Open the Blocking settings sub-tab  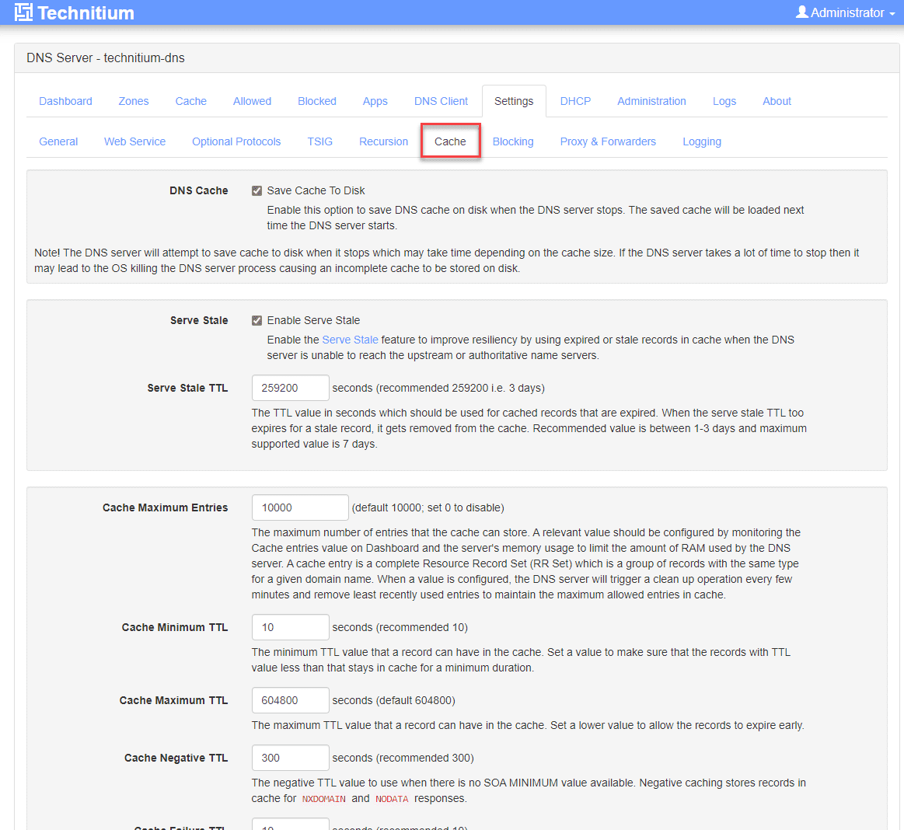click(513, 141)
